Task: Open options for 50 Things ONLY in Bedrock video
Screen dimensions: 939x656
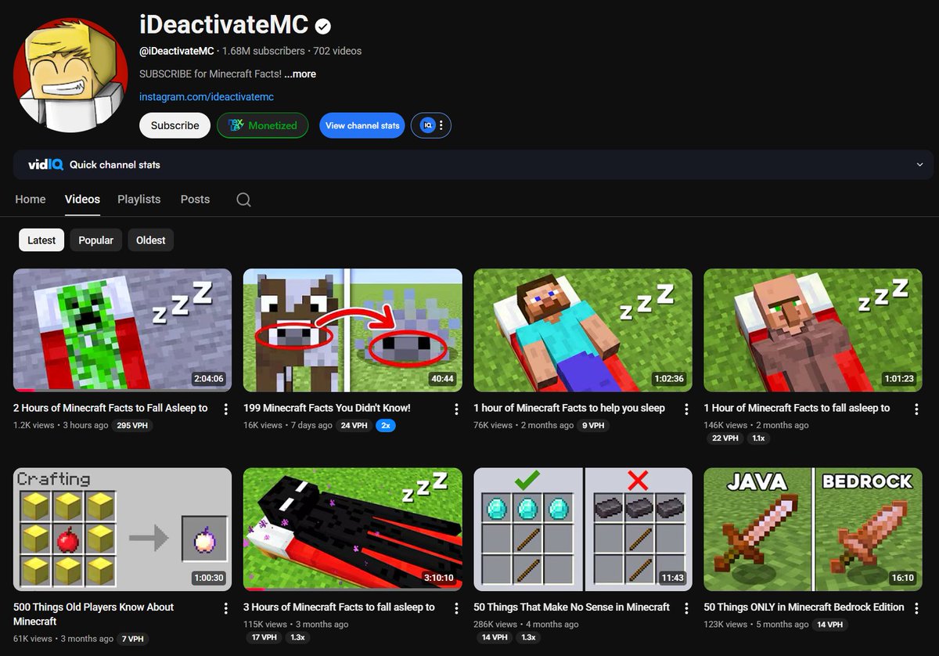Action: (x=916, y=607)
